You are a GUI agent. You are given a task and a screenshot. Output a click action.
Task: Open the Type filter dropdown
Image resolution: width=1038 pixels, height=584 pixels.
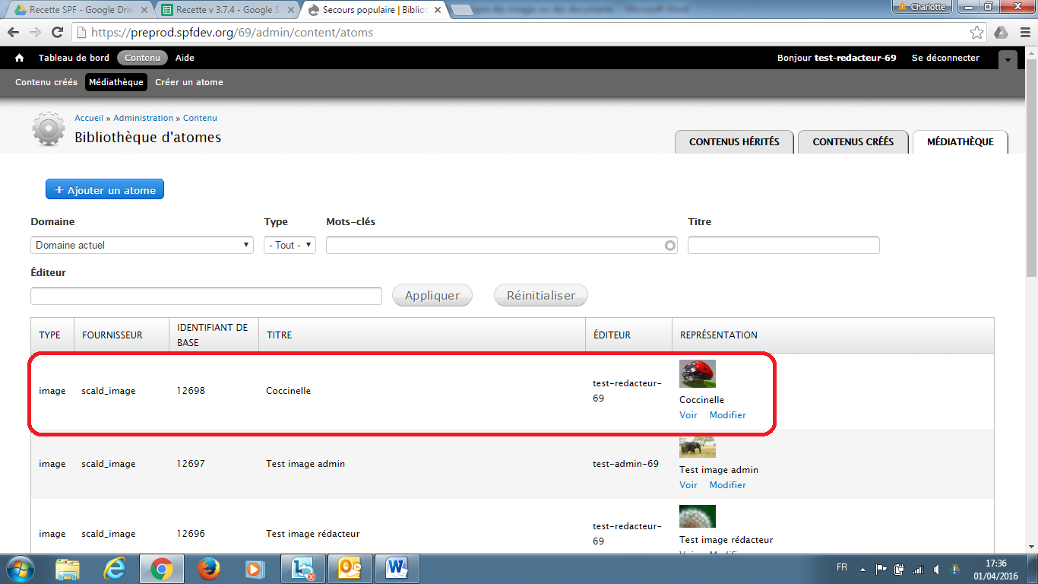click(x=290, y=245)
